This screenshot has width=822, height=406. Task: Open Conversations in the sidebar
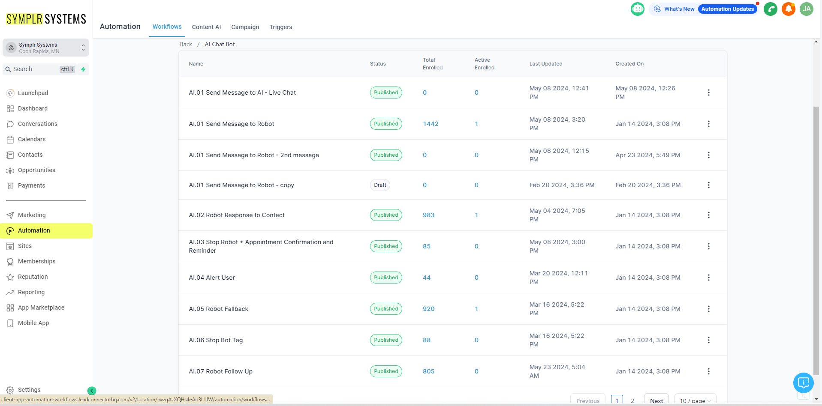(x=38, y=124)
